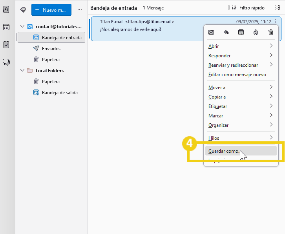Choose Editar como mensaje nuevo

(x=237, y=75)
